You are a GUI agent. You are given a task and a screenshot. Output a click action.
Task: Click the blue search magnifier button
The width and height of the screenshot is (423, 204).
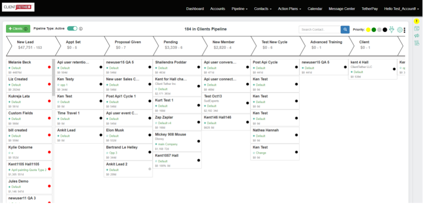pos(345,30)
